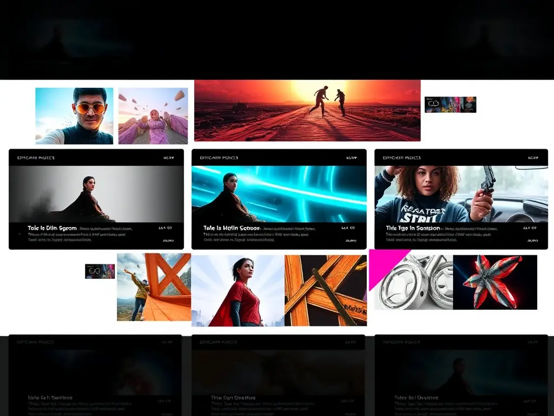This screenshot has width=554, height=416.
Task: Click the header label above the cyan neon image
Action: pyautogui.click(x=219, y=158)
